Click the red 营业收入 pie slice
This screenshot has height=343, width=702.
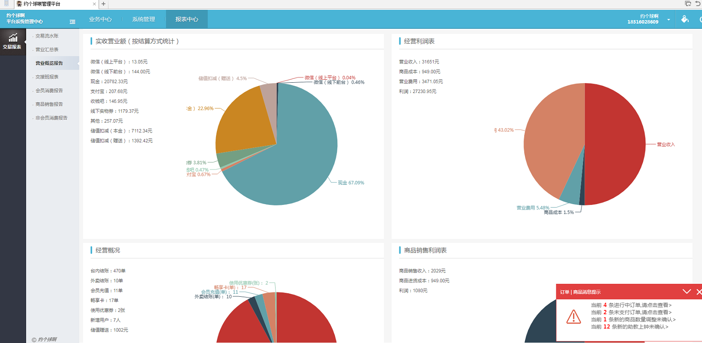tap(615, 144)
